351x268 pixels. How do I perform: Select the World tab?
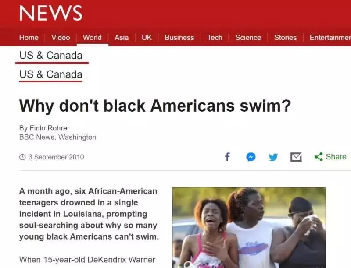point(92,37)
